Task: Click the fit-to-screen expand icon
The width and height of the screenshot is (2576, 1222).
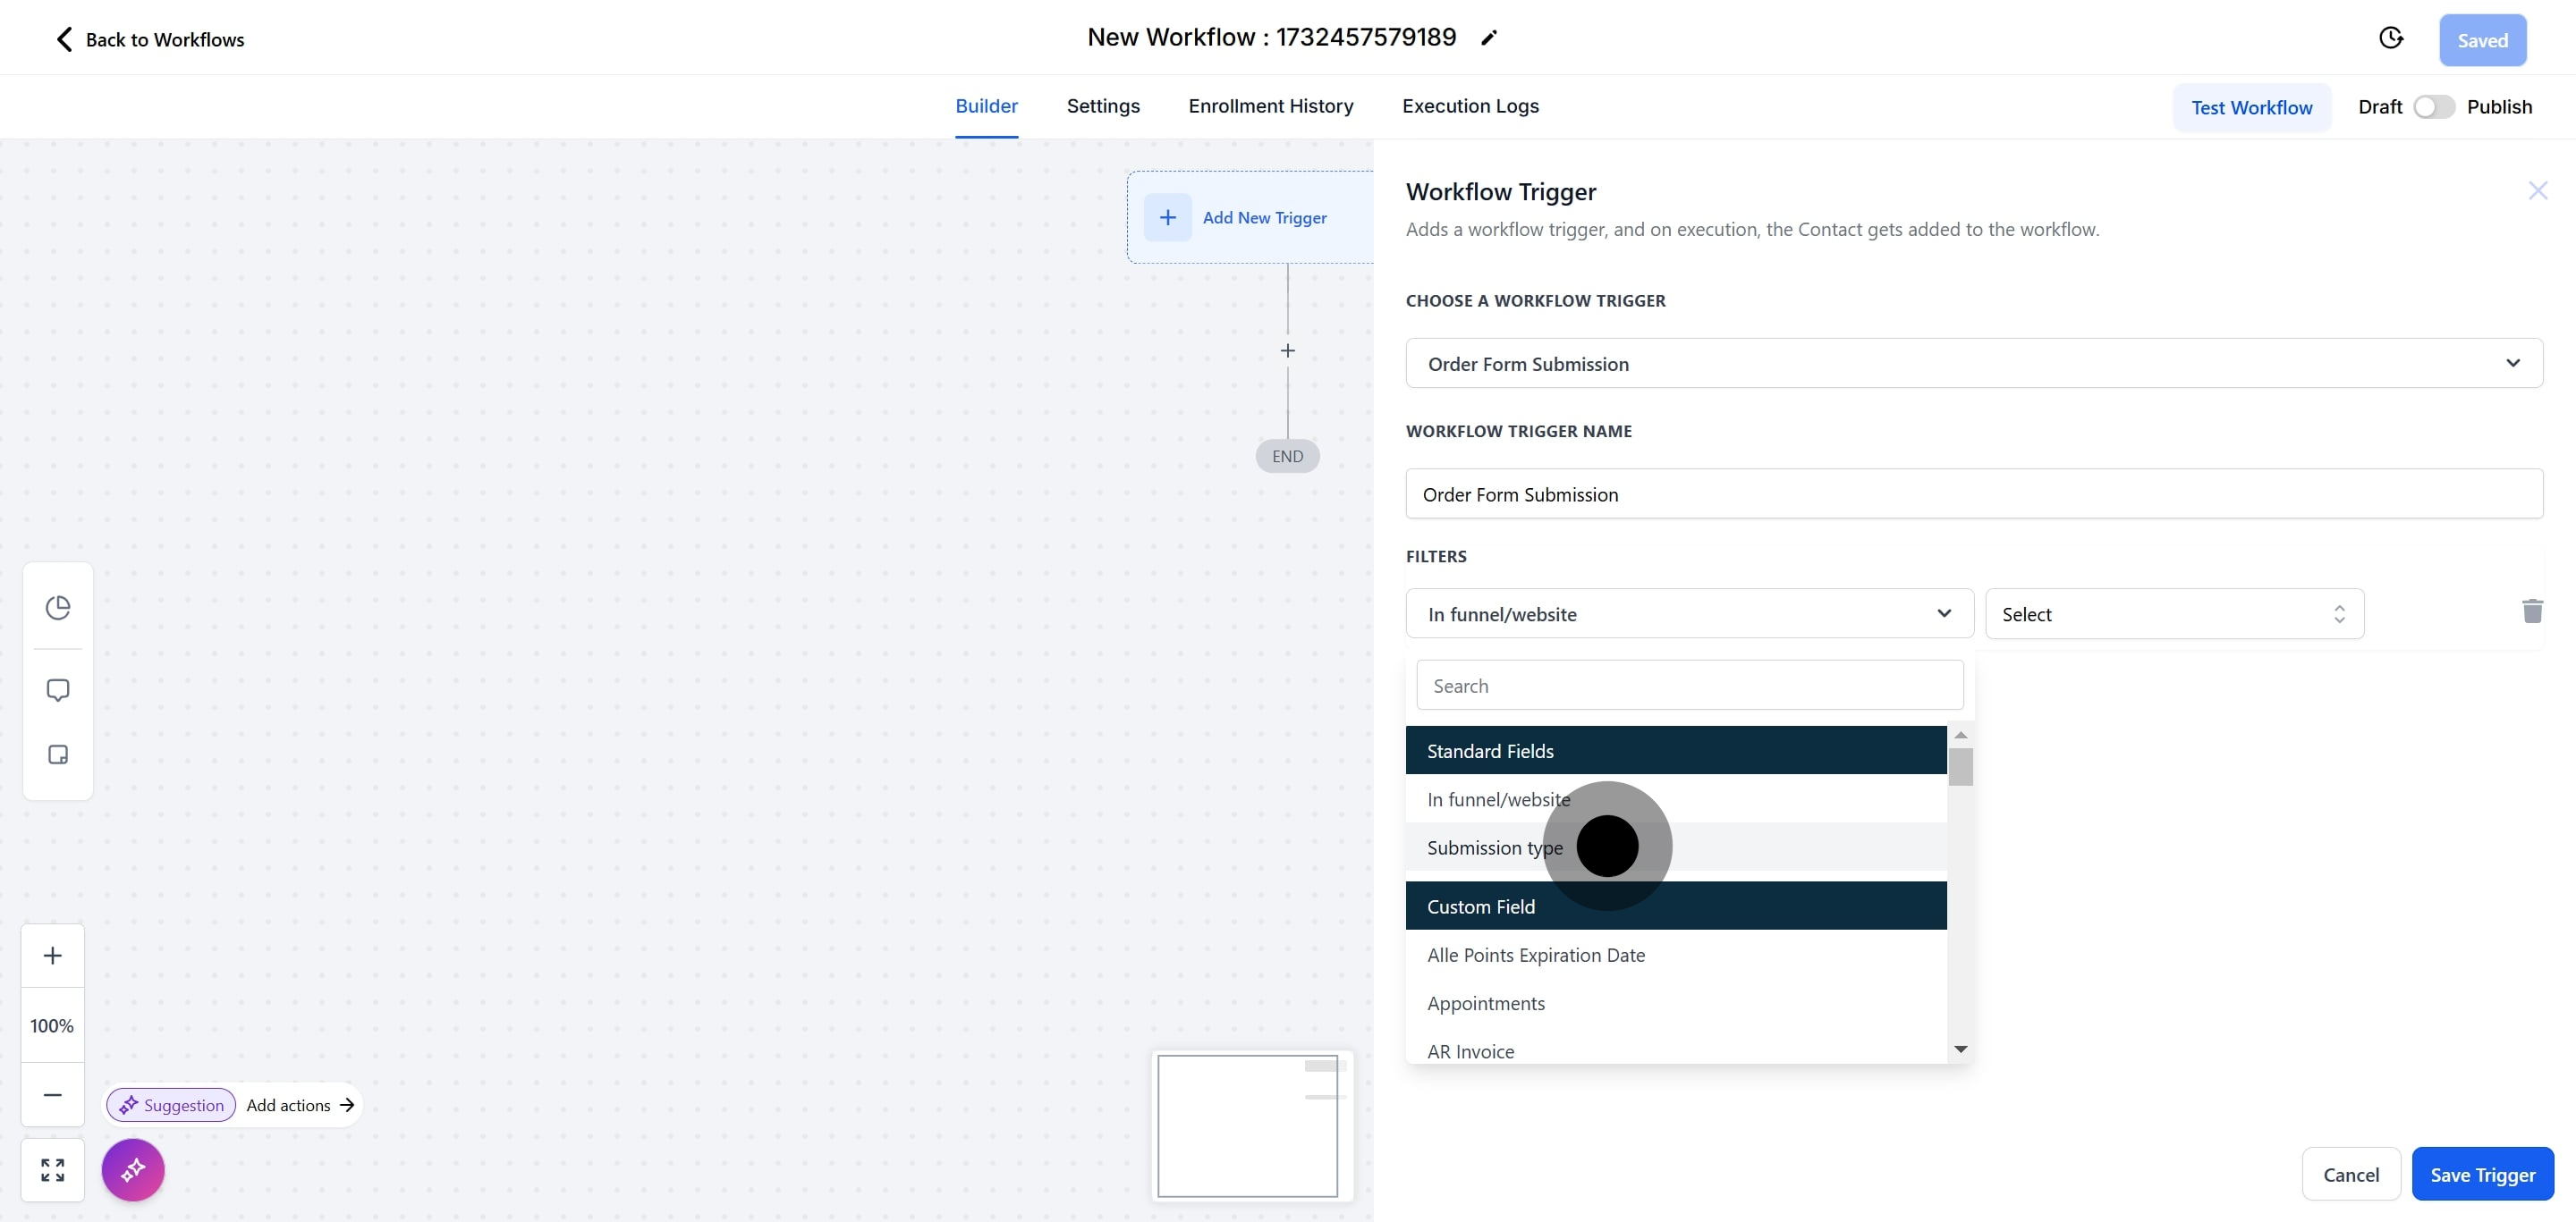Action: (53, 1170)
